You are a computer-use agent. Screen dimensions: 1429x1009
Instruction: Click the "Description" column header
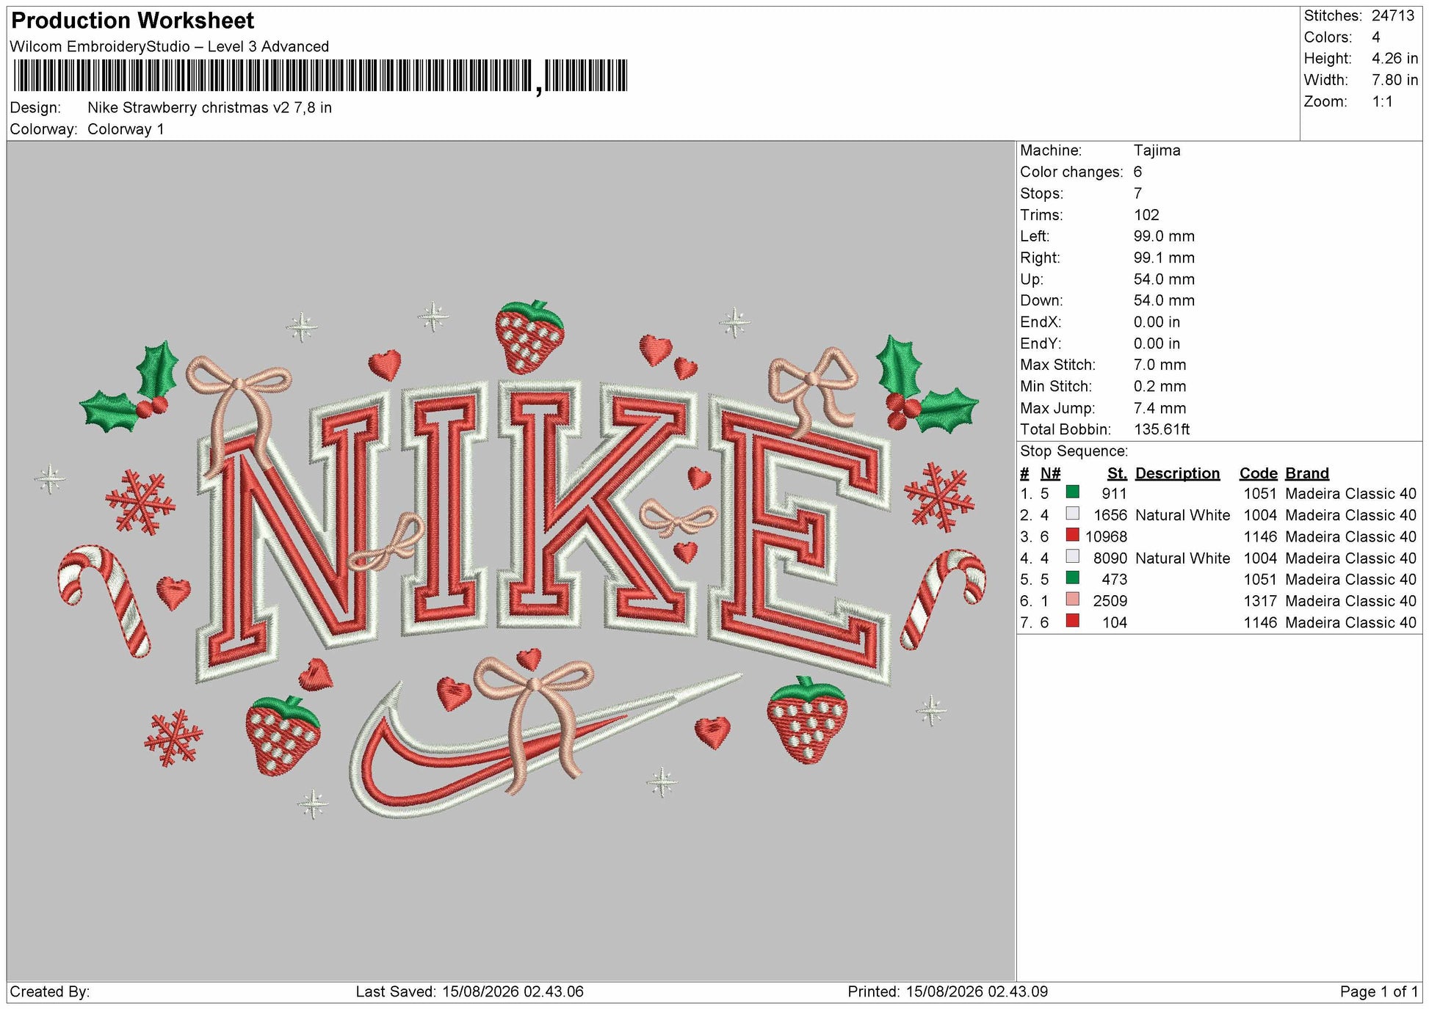click(1177, 473)
